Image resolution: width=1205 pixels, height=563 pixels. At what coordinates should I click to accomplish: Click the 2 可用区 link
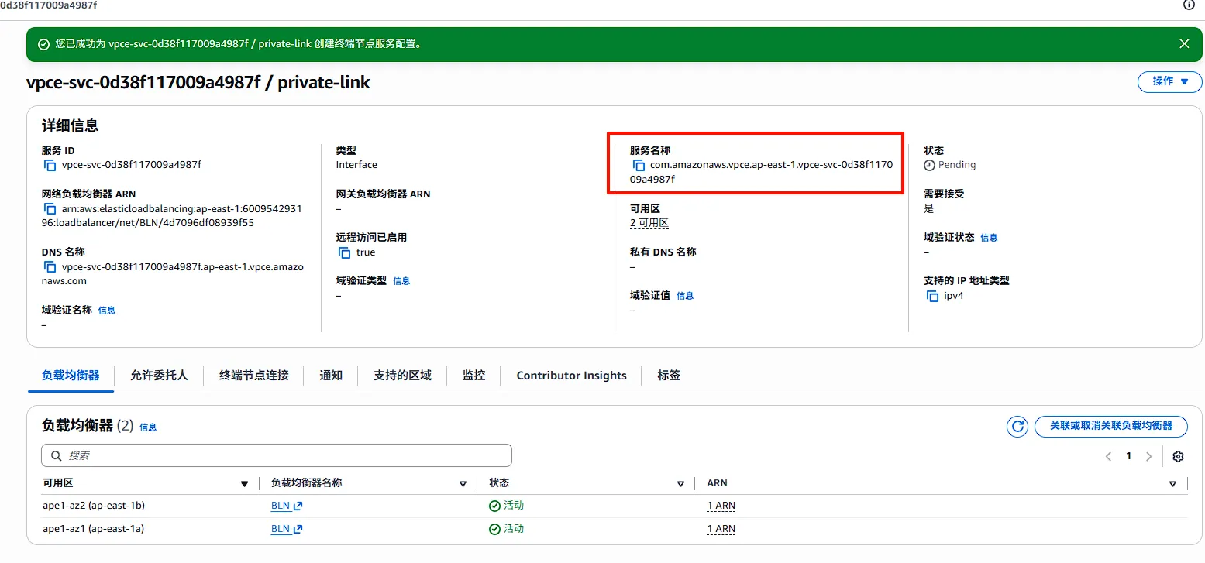coord(649,223)
